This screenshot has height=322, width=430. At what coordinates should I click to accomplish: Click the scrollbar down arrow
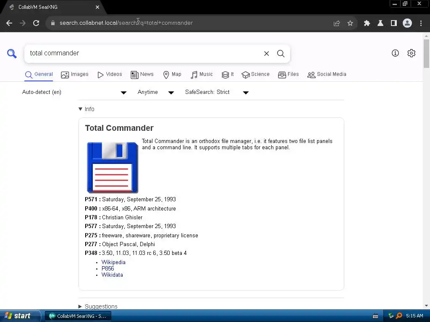pos(426,306)
